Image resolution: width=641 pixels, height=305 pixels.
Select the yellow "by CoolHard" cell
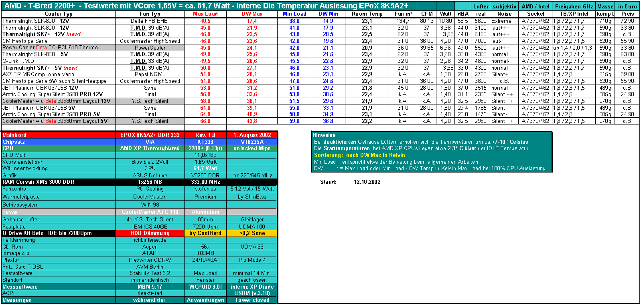[x=205, y=233]
